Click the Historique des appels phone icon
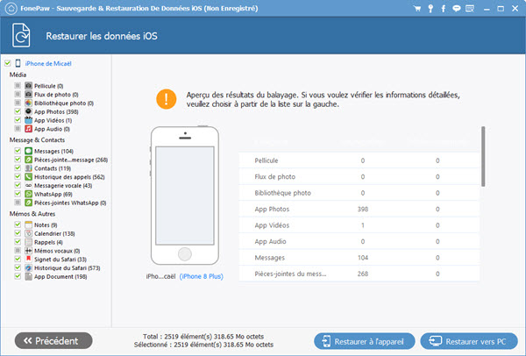Screen dimensions: 526x356 [29, 177]
